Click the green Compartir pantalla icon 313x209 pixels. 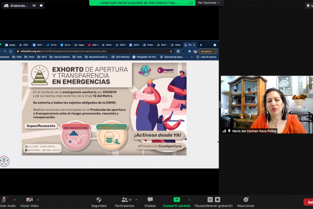[177, 200]
